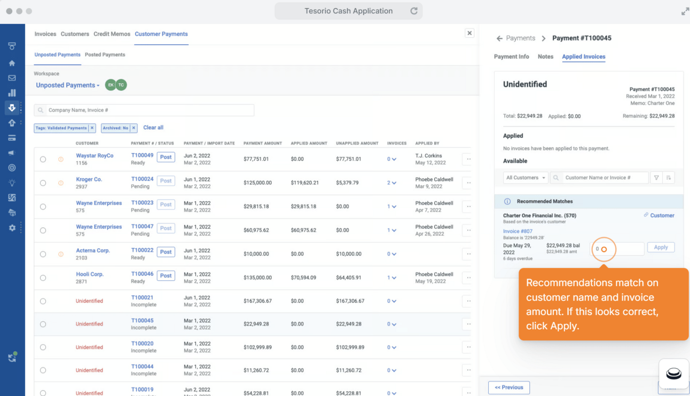Click the Company Name, Invoice # search field
The image size is (690, 396).
pos(144,110)
